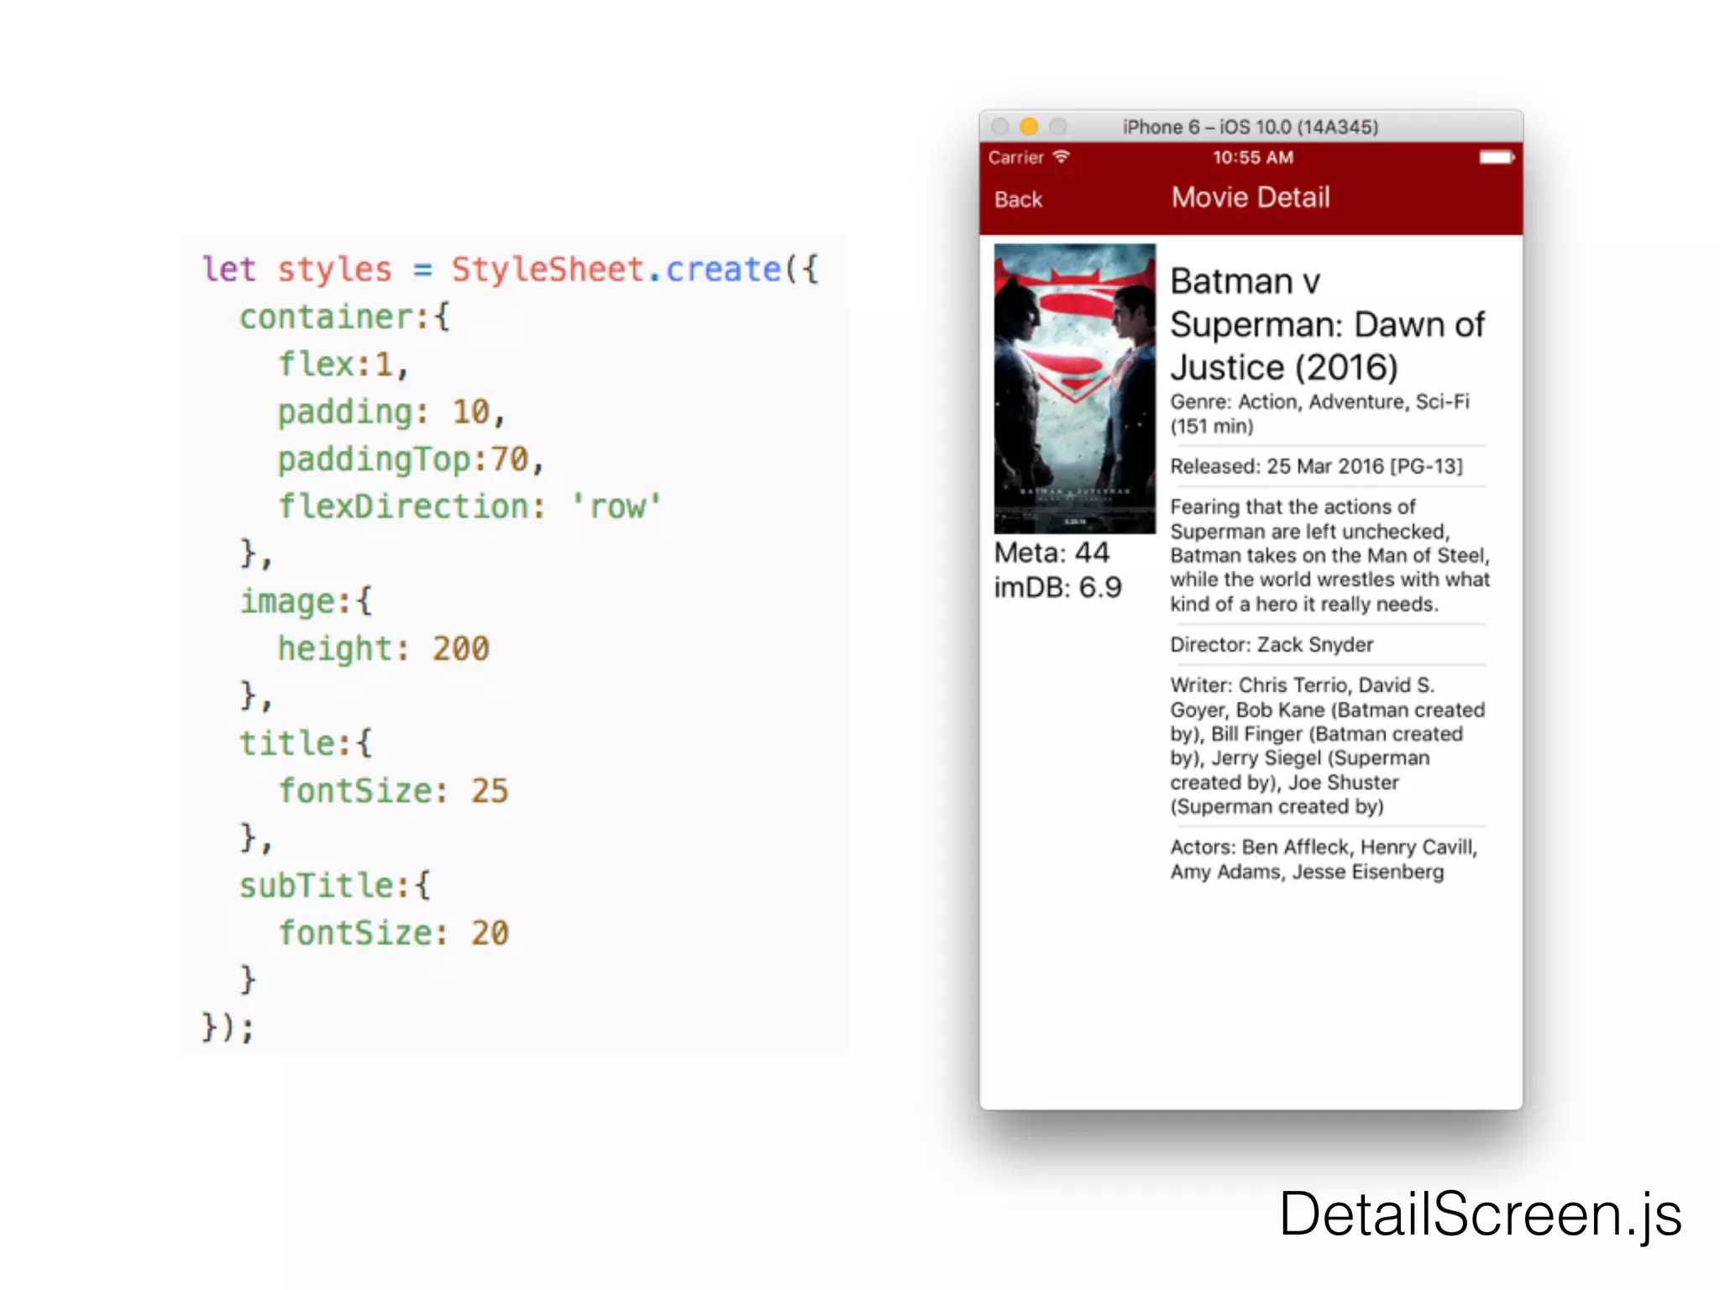Click the Movie Detail header title
This screenshot has width=1720, height=1290.
[x=1251, y=198]
